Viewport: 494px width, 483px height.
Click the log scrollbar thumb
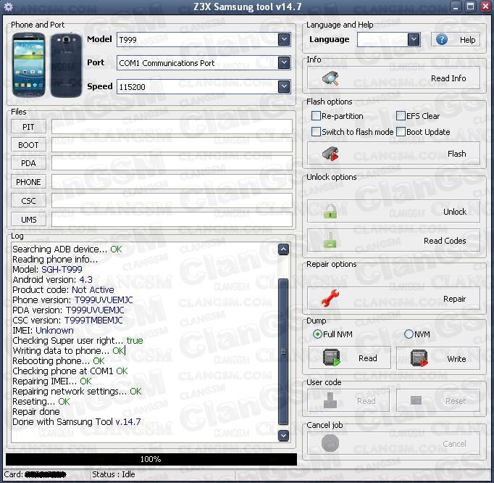[283, 351]
